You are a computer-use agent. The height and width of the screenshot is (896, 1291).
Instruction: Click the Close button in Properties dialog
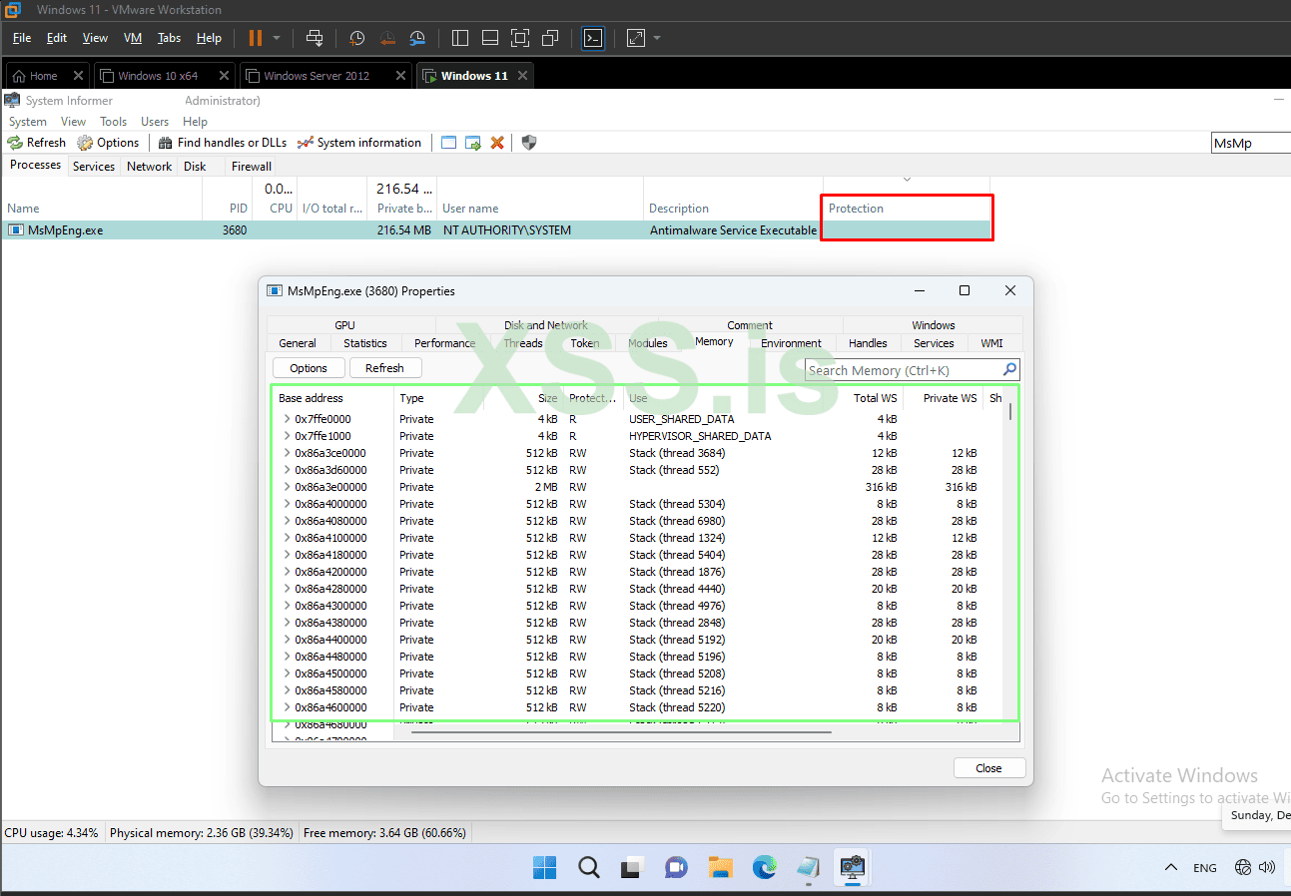tap(988, 768)
